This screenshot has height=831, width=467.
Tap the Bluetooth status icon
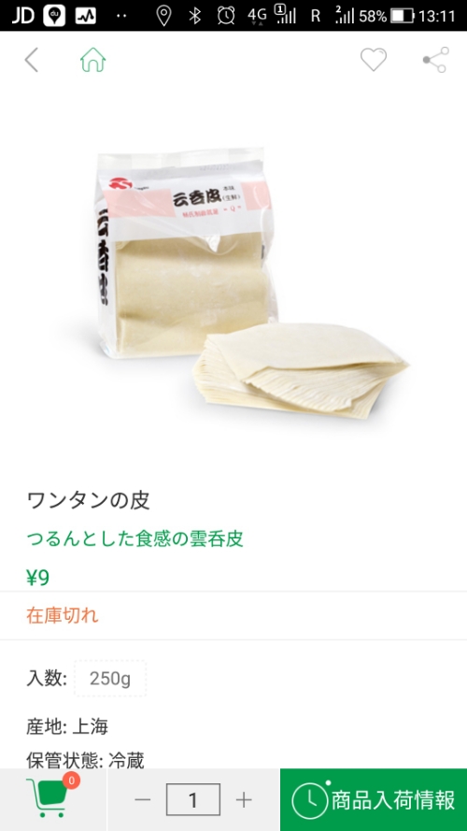tap(195, 16)
